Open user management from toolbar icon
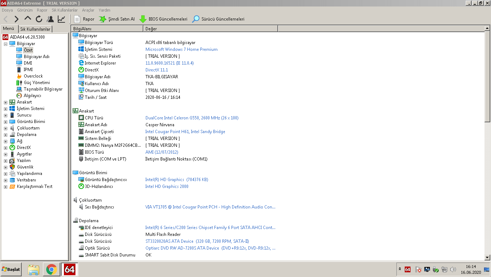491x277 pixels. coord(50,19)
